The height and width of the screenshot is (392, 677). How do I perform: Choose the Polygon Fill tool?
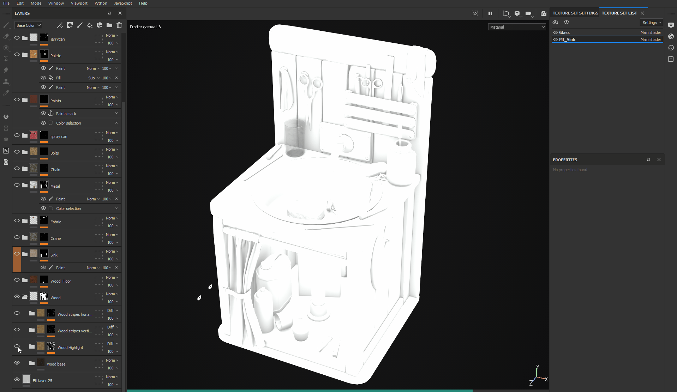tap(6, 59)
